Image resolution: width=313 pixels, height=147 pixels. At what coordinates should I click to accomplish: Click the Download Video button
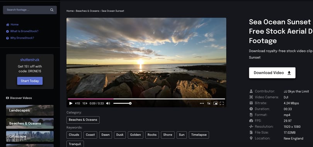click(x=272, y=73)
